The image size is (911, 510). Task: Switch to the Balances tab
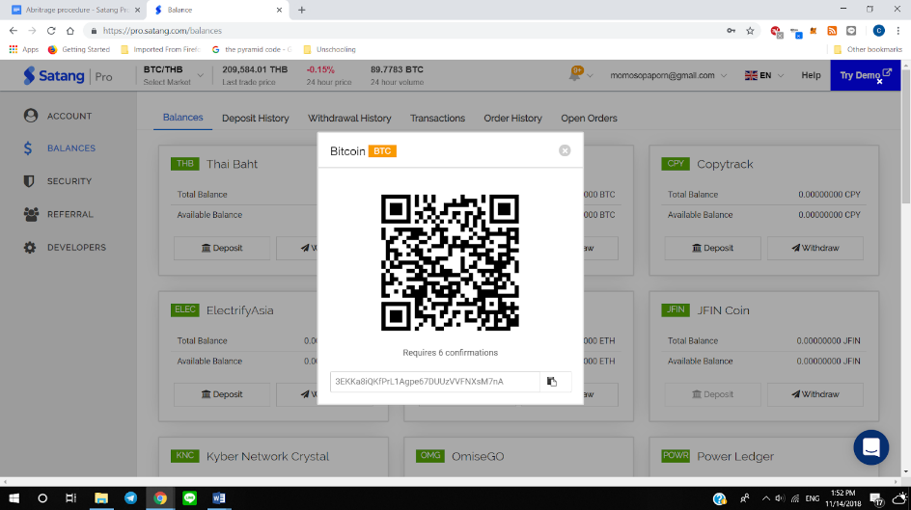tap(183, 118)
